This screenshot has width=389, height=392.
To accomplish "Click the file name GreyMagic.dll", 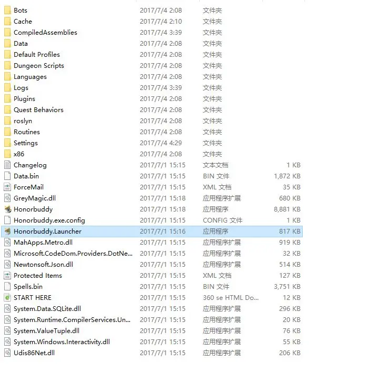I will (x=35, y=198).
